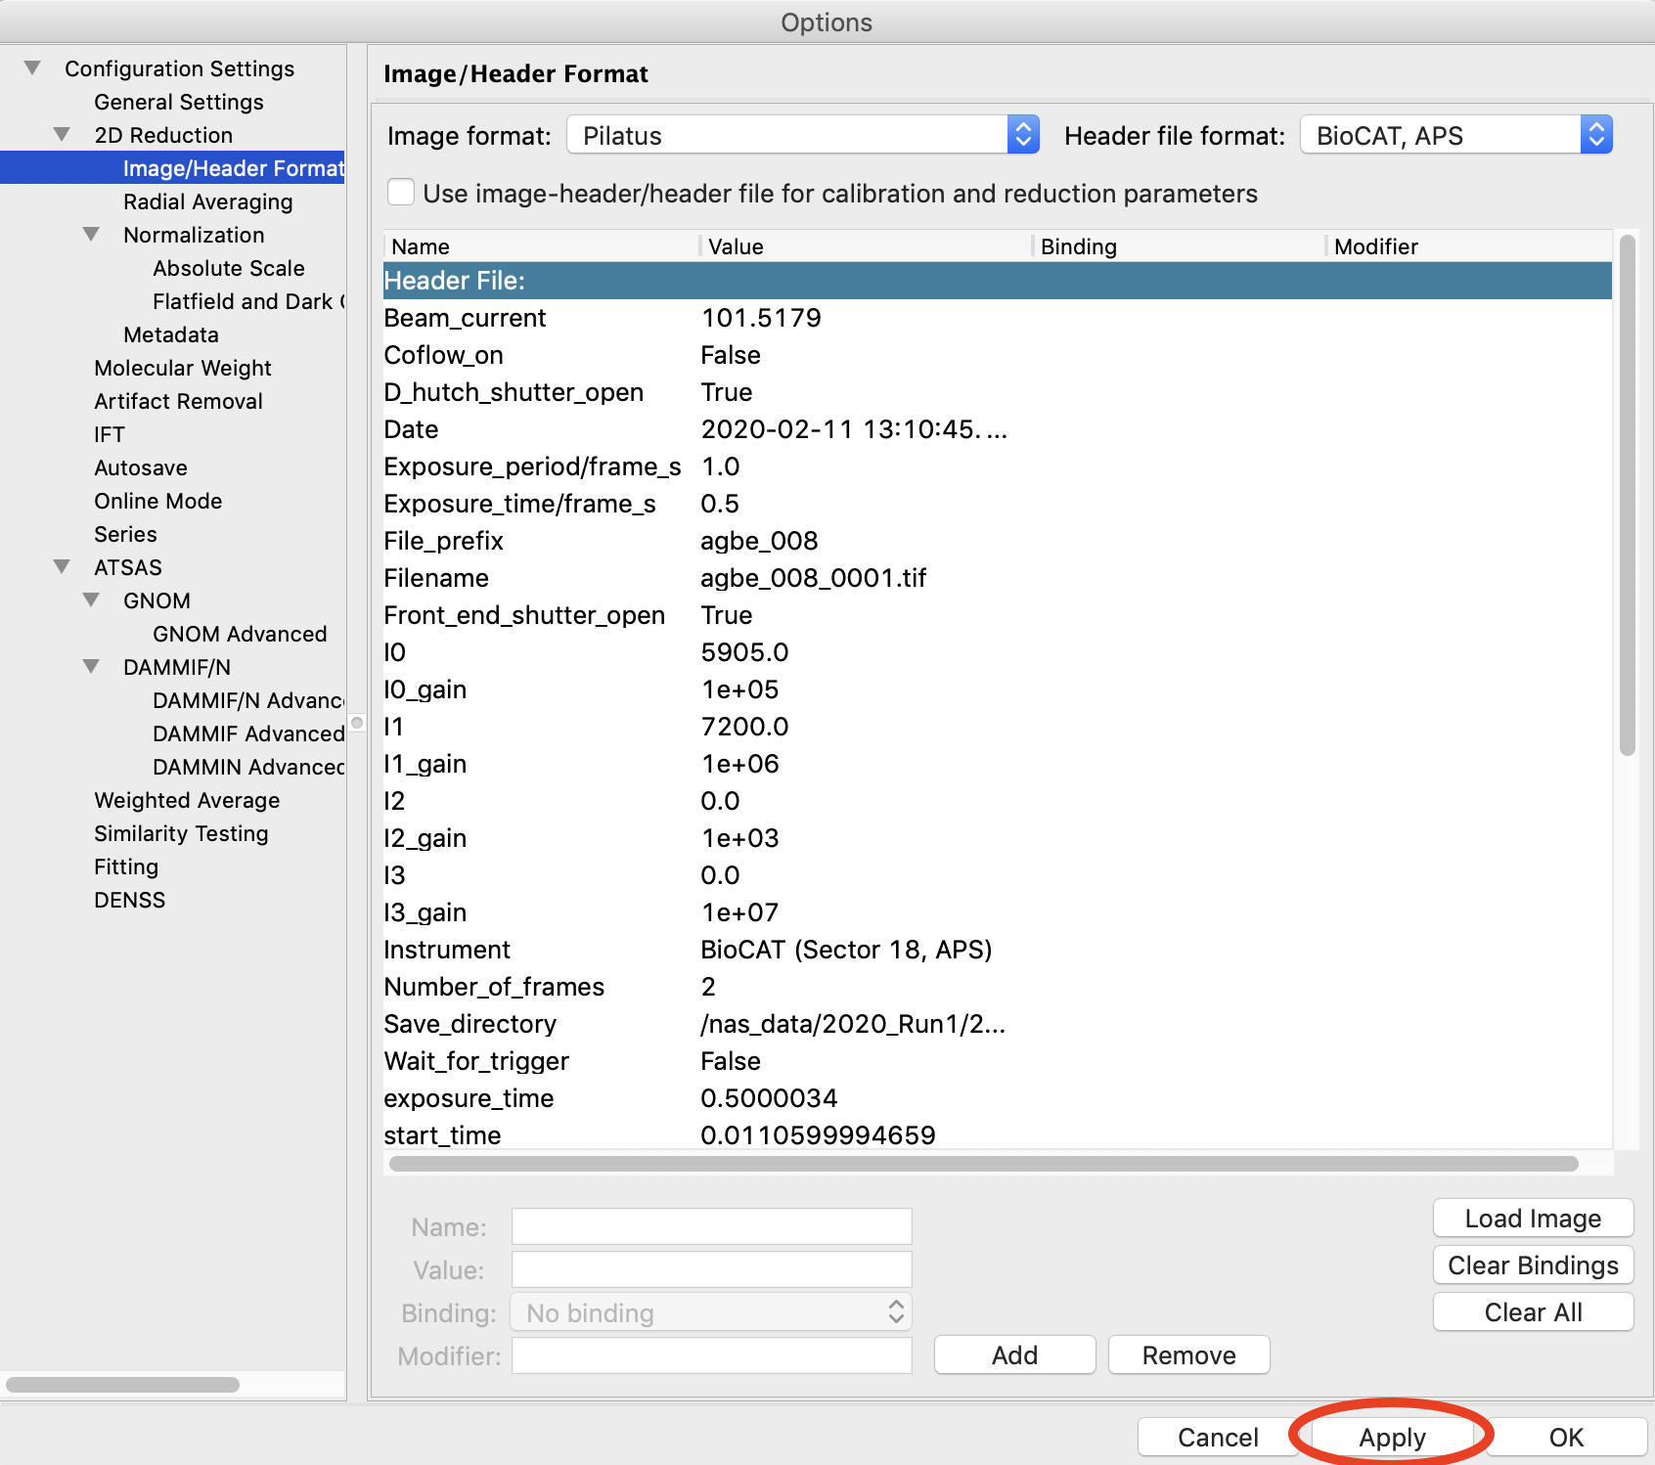Collapse the DAMMIF/N tree triangle
This screenshot has height=1465, width=1655.
(x=92, y=667)
